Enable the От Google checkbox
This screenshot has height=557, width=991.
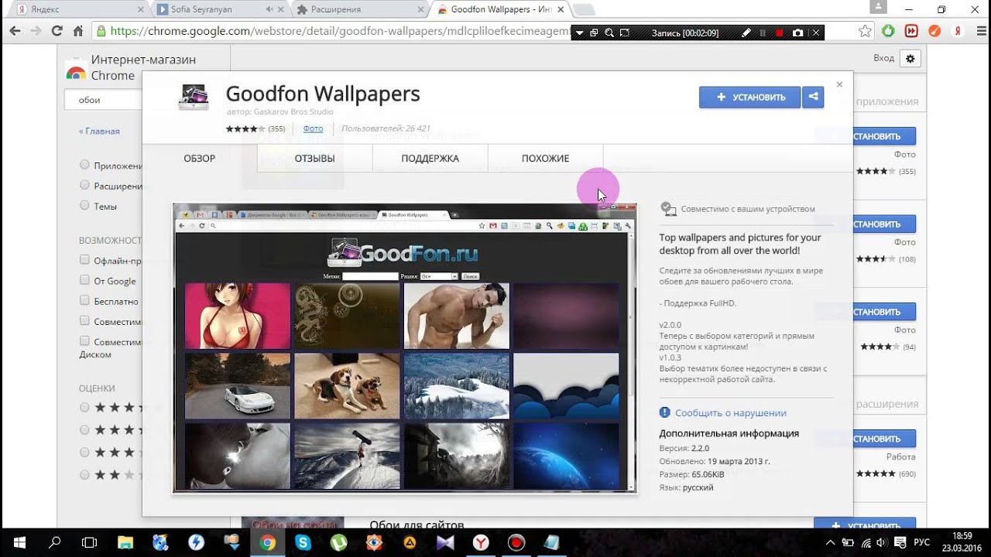84,280
